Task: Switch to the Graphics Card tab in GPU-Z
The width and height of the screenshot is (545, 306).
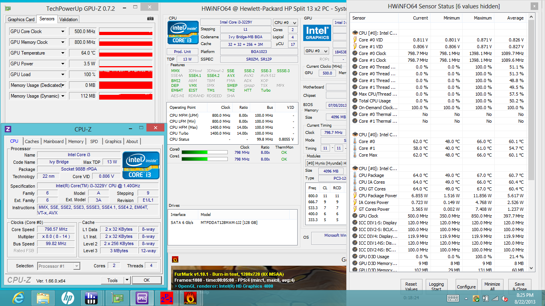Action: click(21, 20)
